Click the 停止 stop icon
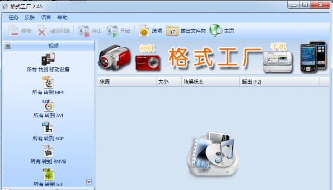333x190 pixels. [x=83, y=31]
